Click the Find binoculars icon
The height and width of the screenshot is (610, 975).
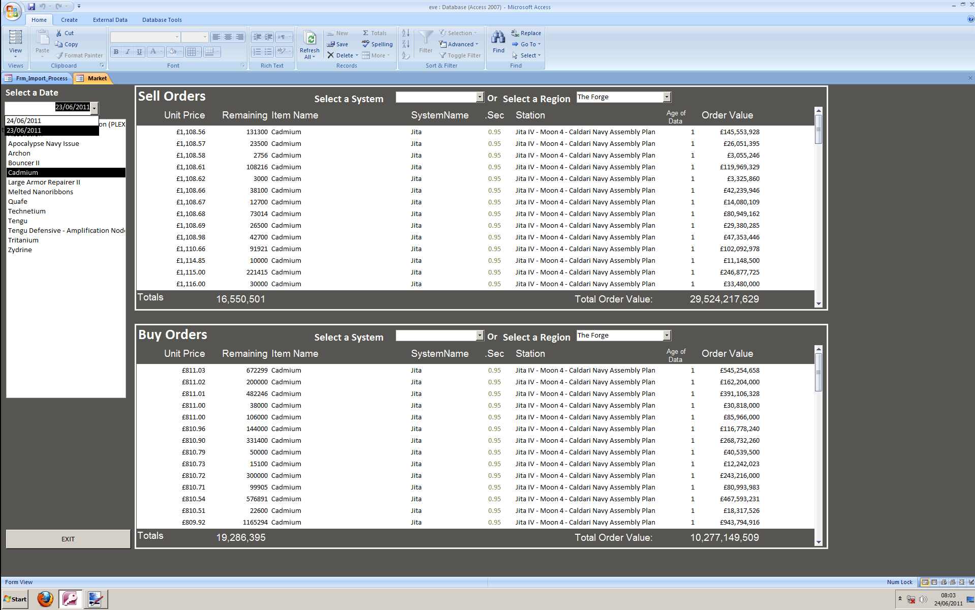(x=498, y=38)
